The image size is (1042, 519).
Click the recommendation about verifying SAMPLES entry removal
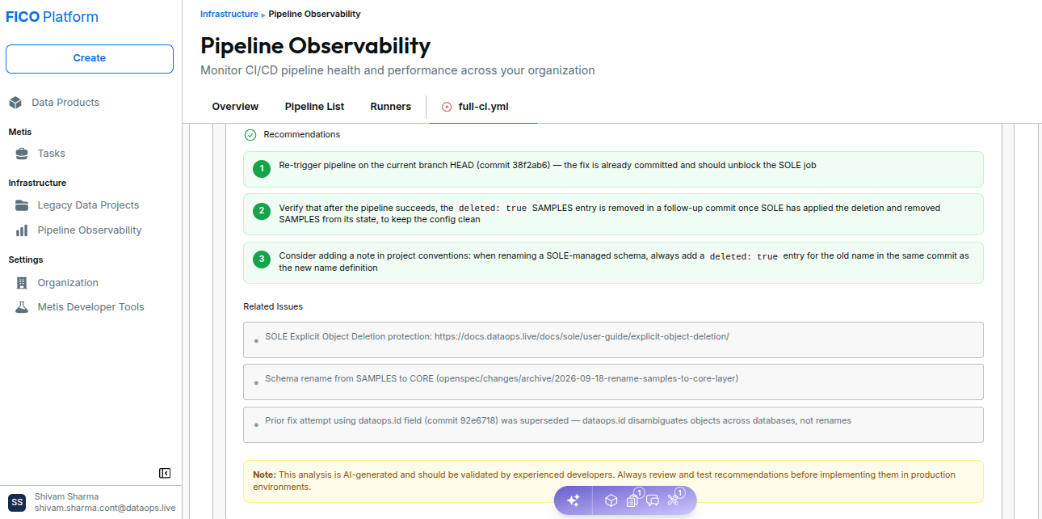click(613, 214)
